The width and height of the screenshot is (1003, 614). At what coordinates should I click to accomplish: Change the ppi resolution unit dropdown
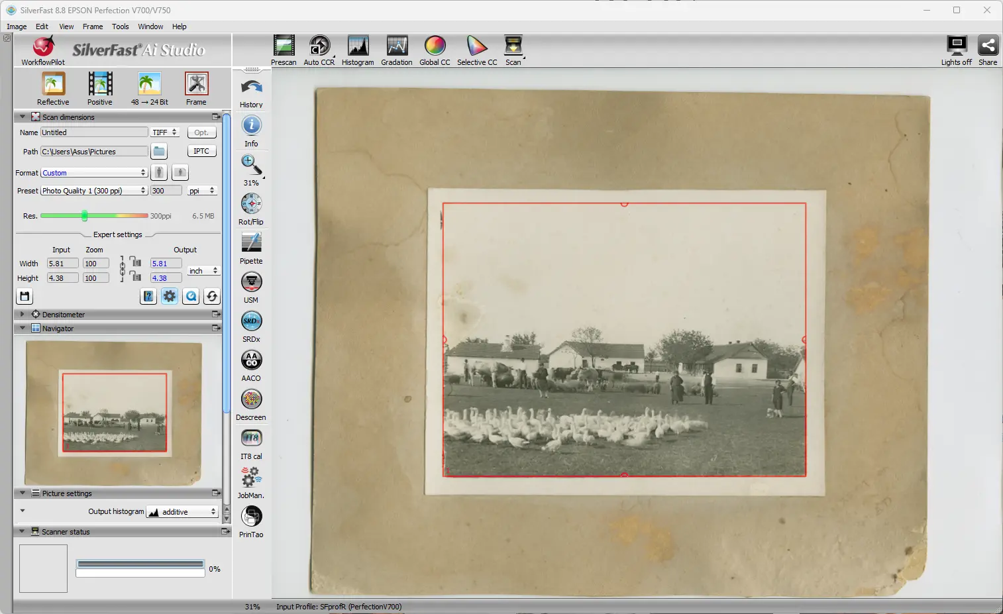point(202,191)
